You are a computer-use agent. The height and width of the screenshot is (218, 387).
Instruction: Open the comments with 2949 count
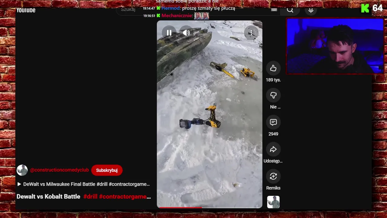tap(273, 122)
